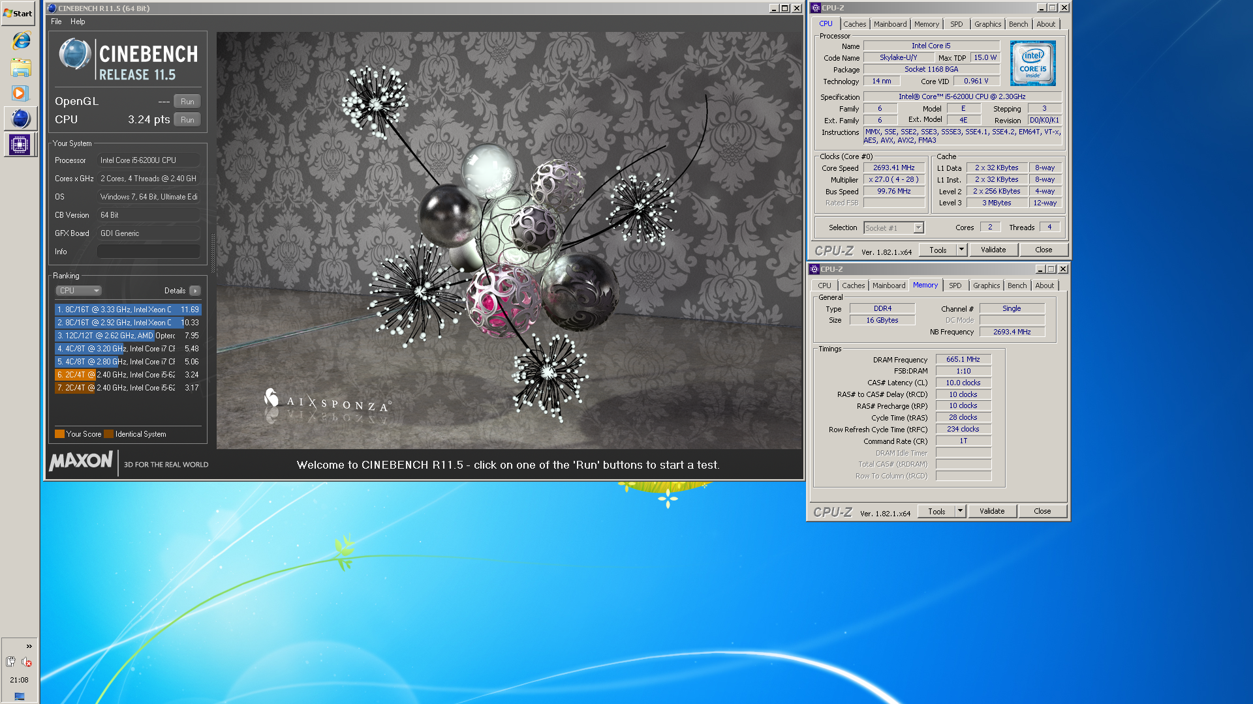
Task: Run the OpenGL benchmark
Action: point(187,102)
